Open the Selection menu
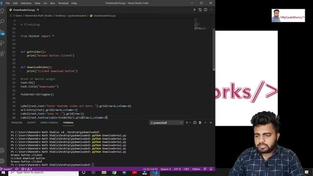 pyautogui.click(x=26, y=3)
